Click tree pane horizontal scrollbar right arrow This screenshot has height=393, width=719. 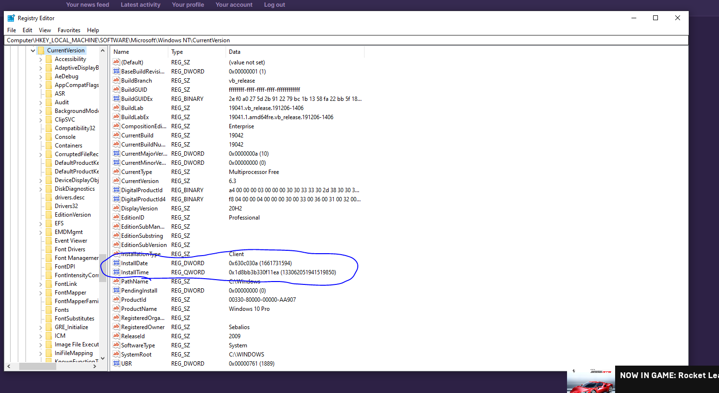[95, 366]
